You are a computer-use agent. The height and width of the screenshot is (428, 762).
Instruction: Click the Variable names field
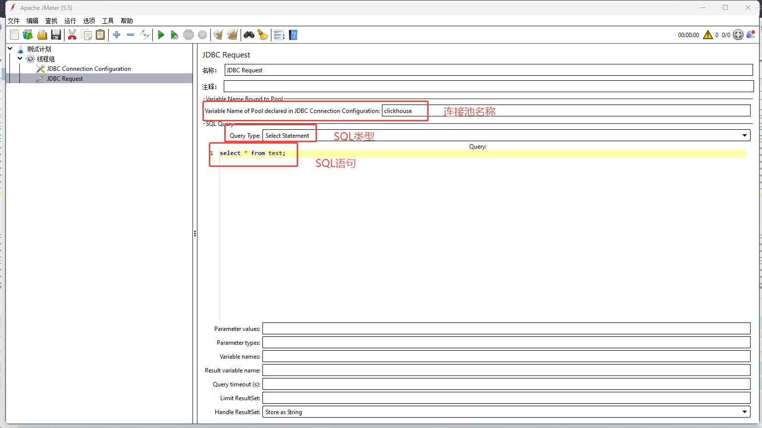507,357
